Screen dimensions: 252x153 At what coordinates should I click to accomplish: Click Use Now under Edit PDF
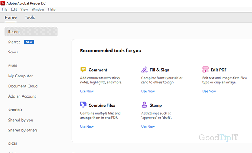(x=209, y=91)
